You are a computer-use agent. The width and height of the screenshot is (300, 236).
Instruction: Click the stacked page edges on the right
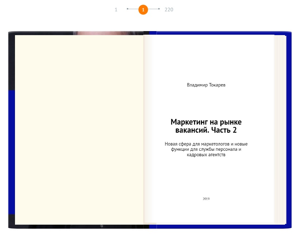coord(280,130)
